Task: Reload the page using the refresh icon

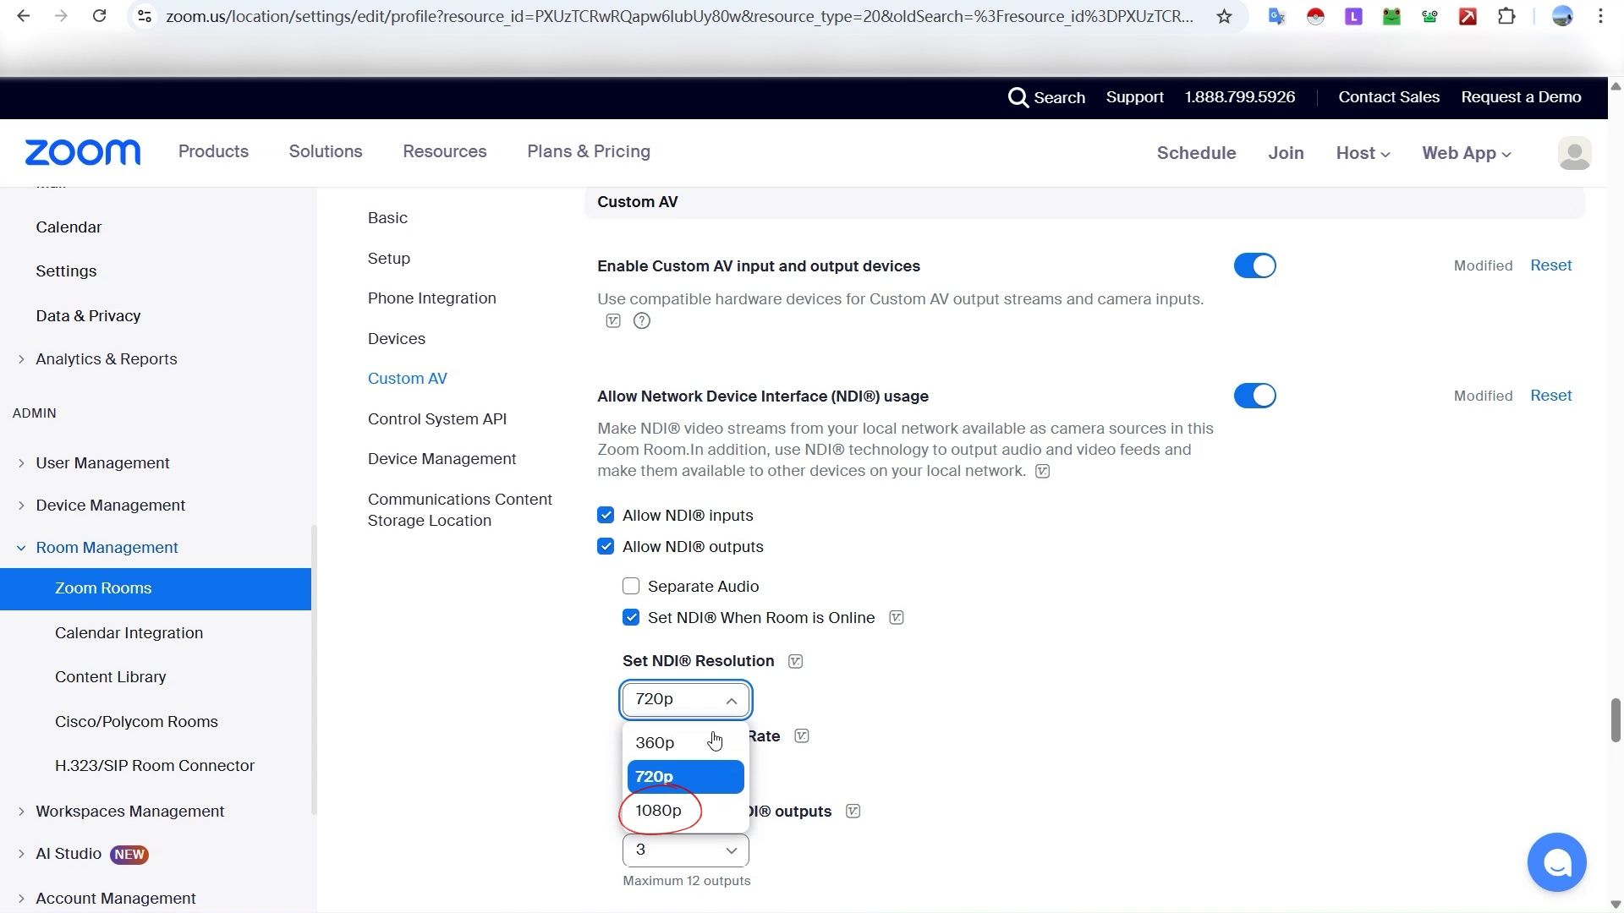Action: (x=99, y=16)
